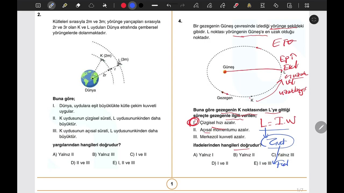Click the page indicator 1/7
Screen dimensions: 344x193
[300, 190]
